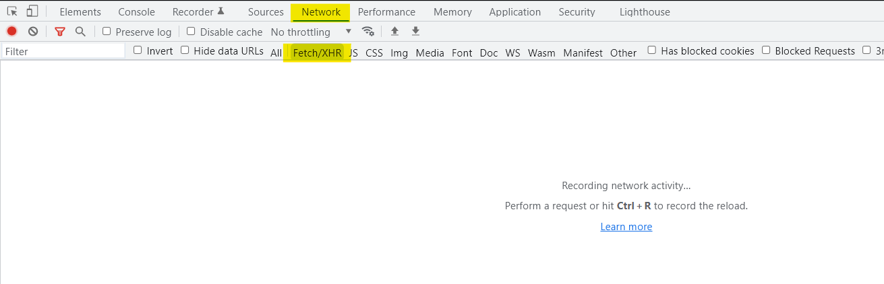The height and width of the screenshot is (284, 884).
Task: Open the Performance tab
Action: click(386, 12)
